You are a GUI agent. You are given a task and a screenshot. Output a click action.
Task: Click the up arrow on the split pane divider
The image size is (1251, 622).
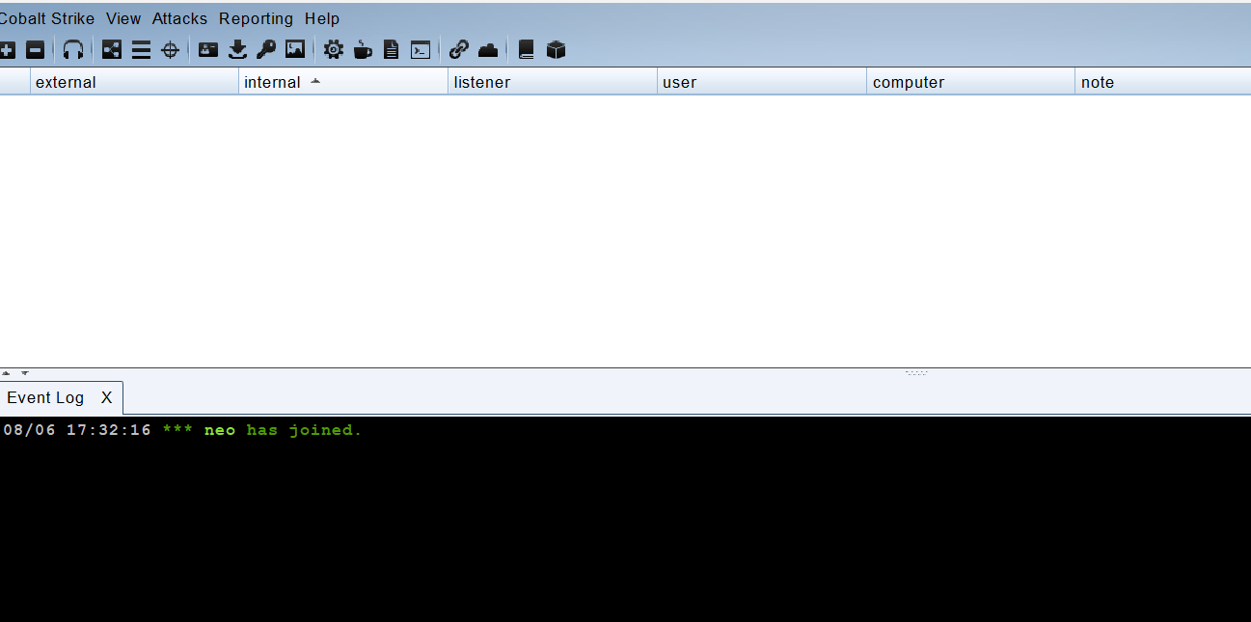[6, 372]
